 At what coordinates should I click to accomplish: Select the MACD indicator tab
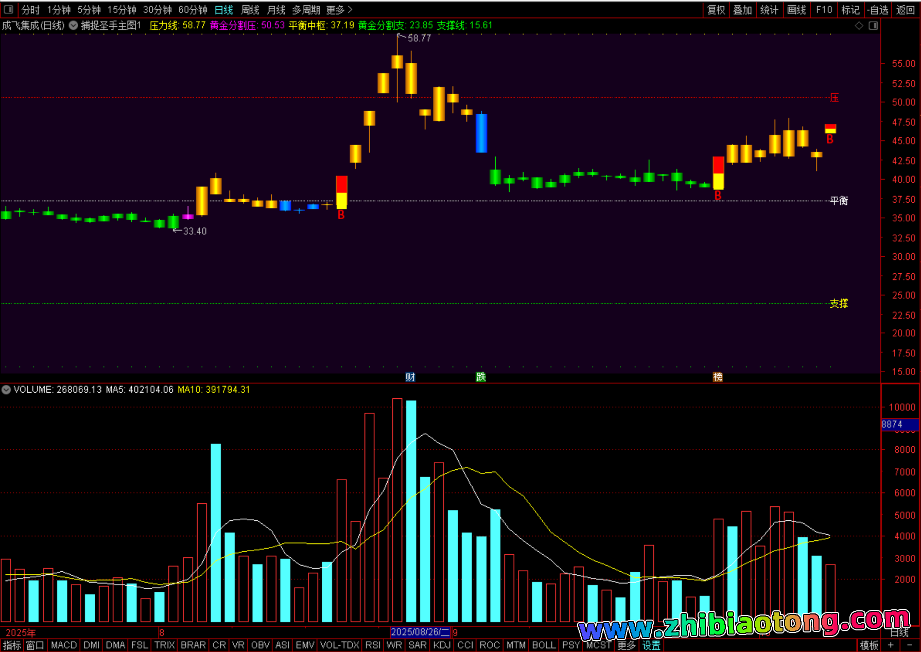pos(64,645)
